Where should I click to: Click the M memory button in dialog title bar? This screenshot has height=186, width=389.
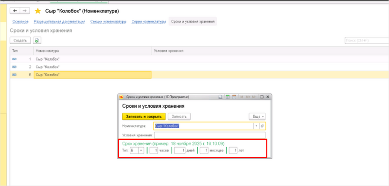(x=242, y=97)
